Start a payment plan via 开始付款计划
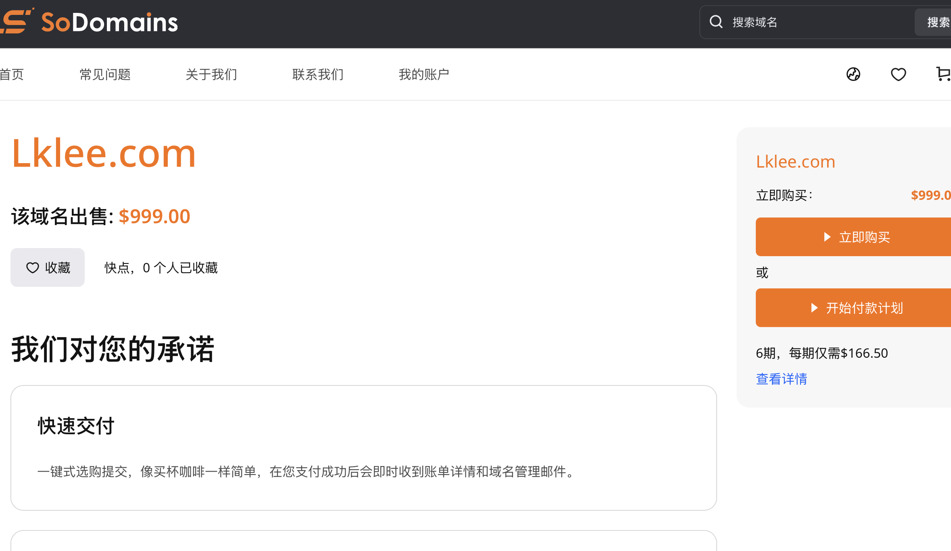951x551 pixels. coord(853,307)
